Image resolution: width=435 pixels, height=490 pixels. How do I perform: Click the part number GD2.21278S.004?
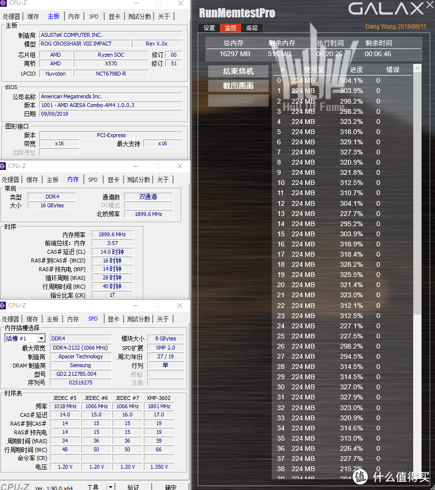click(x=80, y=374)
